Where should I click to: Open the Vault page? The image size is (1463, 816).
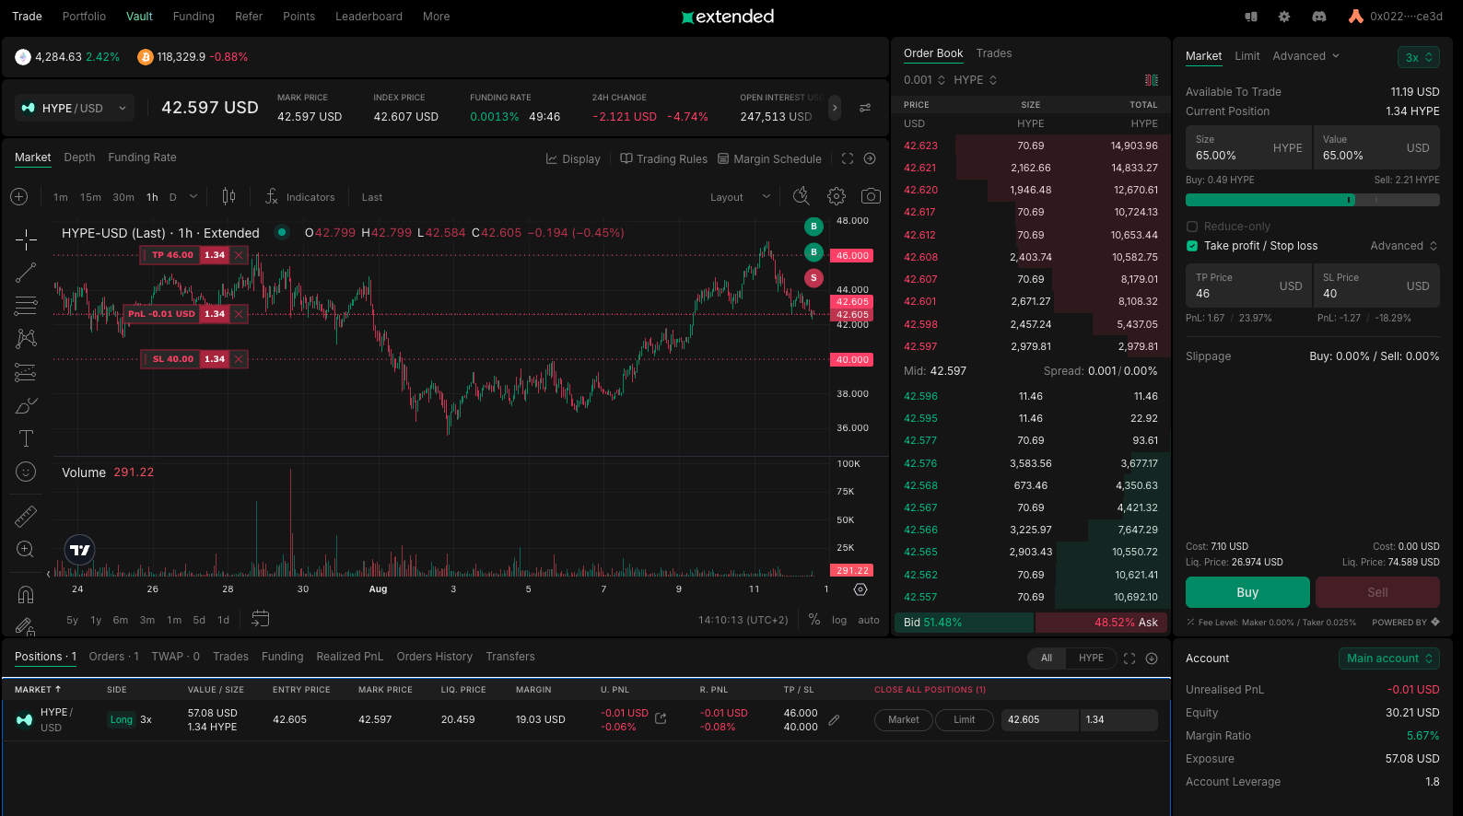139,17
